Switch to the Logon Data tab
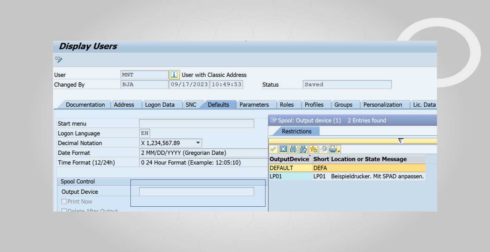 point(160,105)
